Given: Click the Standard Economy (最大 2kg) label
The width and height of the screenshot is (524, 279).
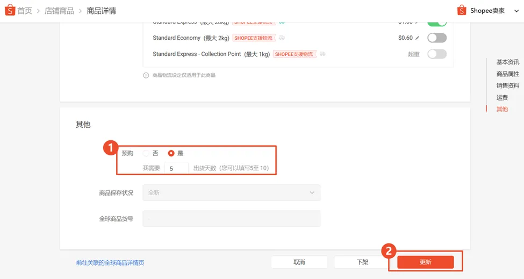Looking at the screenshot, I should 191,38.
